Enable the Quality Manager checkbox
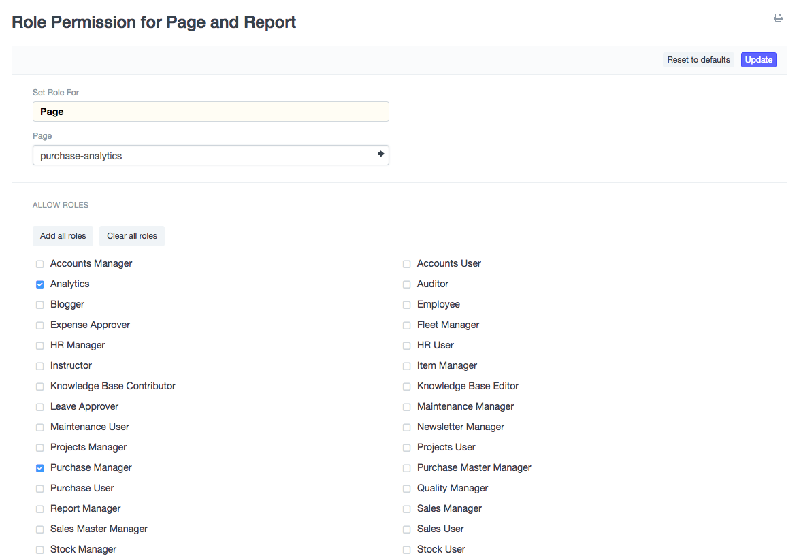 click(x=407, y=489)
